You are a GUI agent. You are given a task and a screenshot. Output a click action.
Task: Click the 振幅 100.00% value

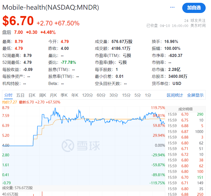click(x=172, y=48)
